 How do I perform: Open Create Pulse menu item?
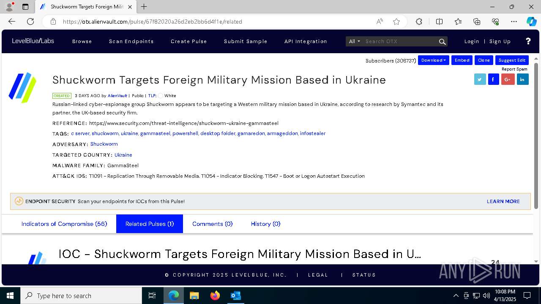(x=189, y=41)
